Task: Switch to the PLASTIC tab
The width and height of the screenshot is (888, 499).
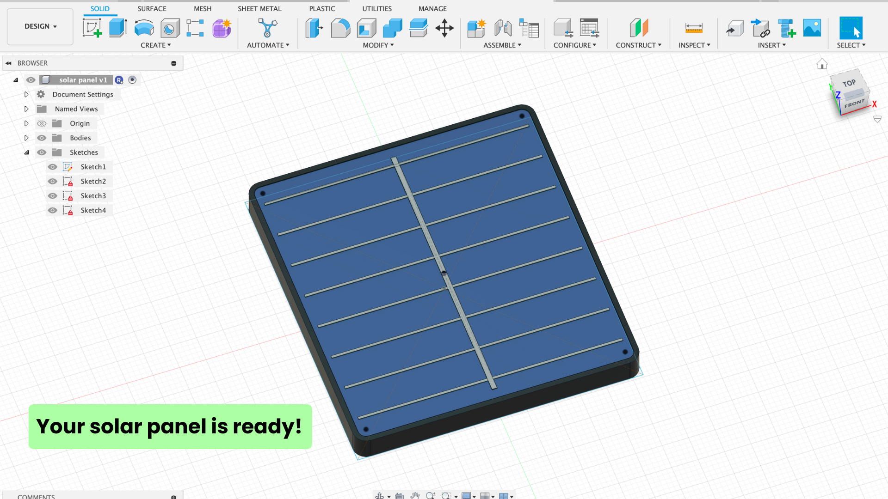Action: click(322, 9)
